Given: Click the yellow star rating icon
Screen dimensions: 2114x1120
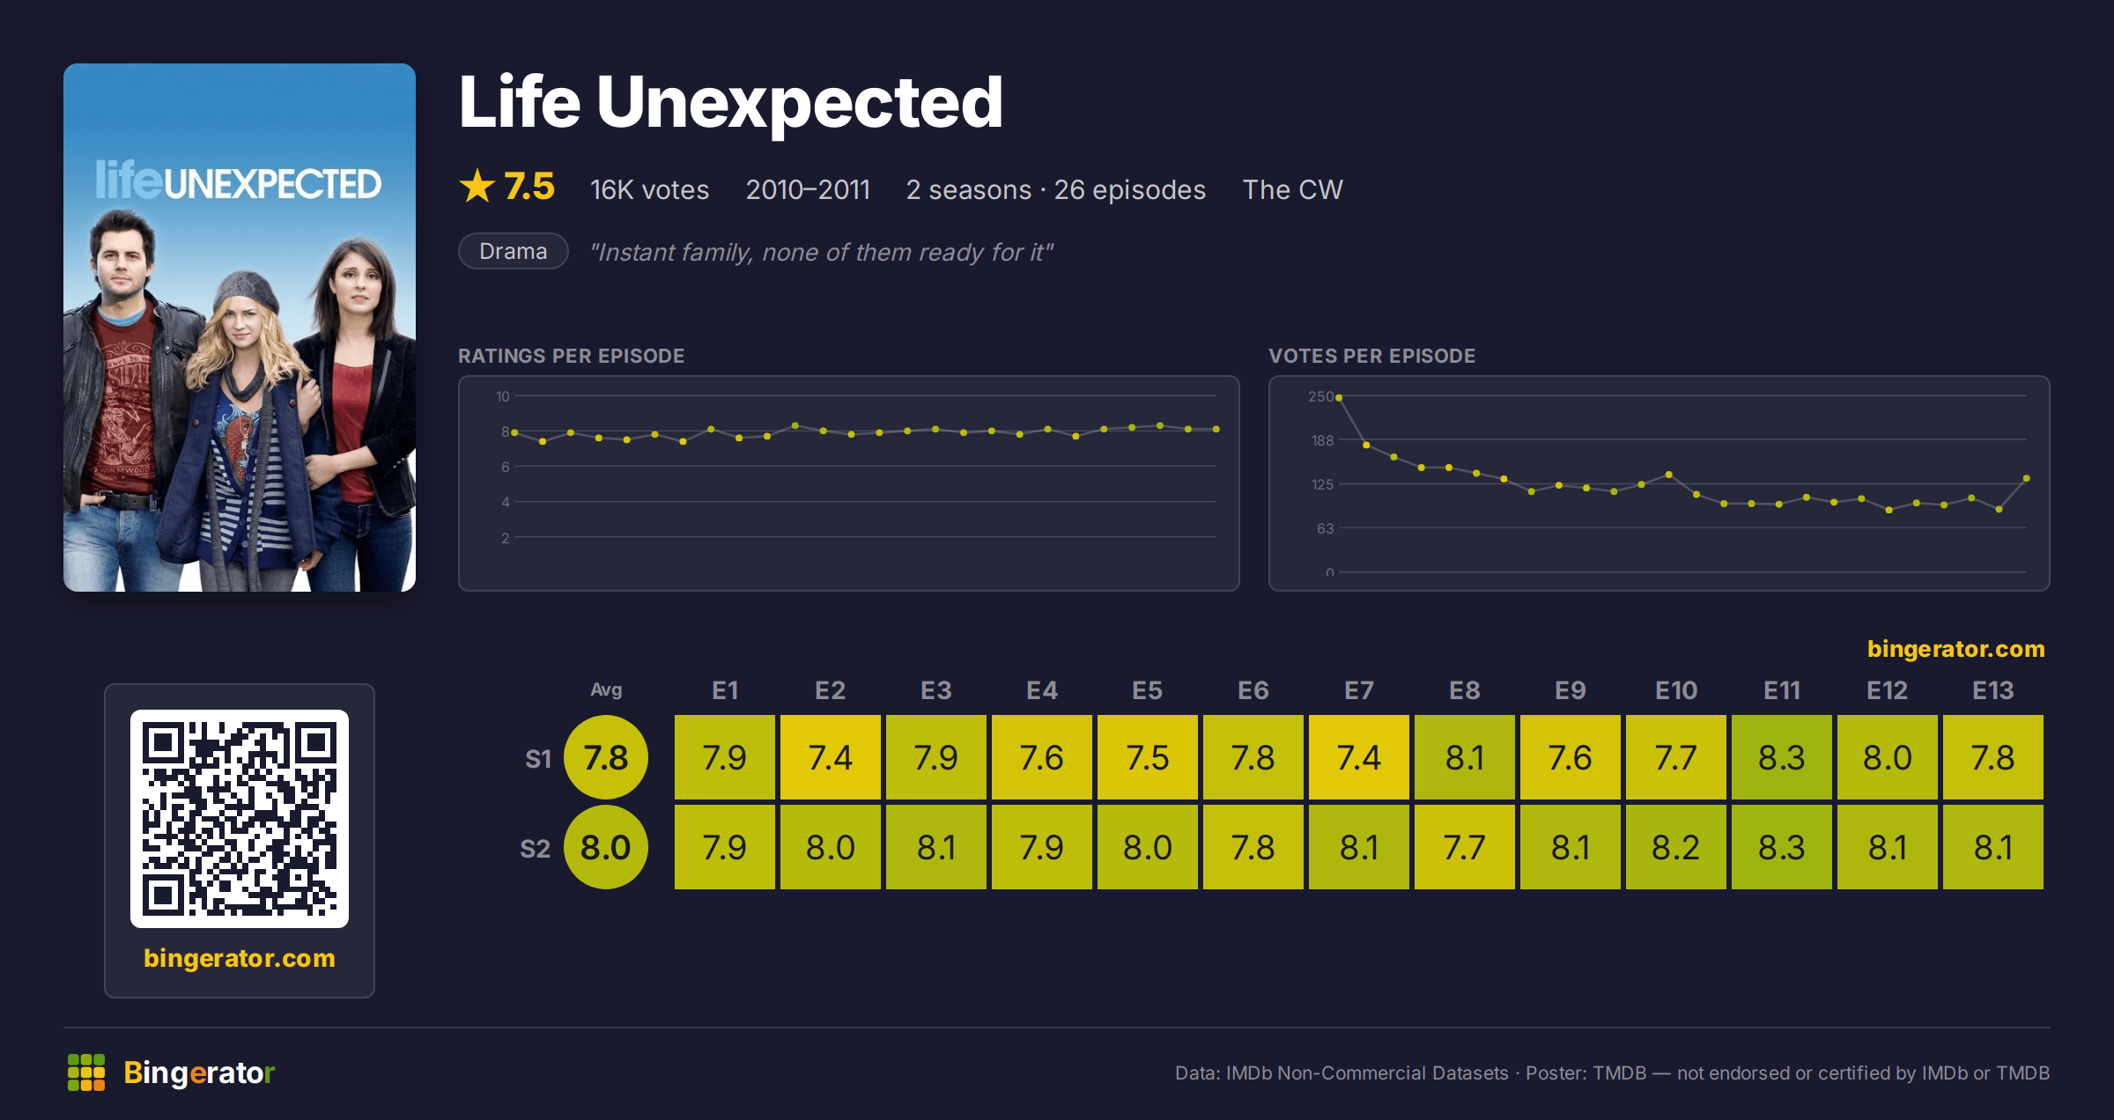Looking at the screenshot, I should coord(477,186).
